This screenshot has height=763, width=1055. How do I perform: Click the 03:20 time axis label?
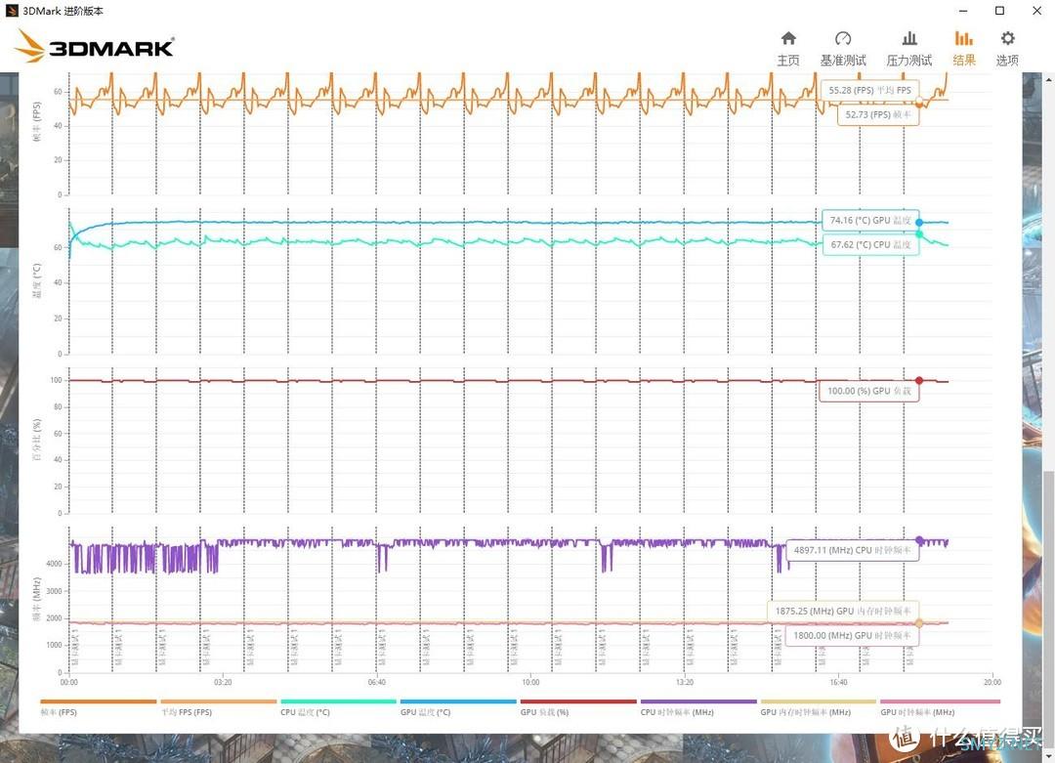[x=223, y=682]
